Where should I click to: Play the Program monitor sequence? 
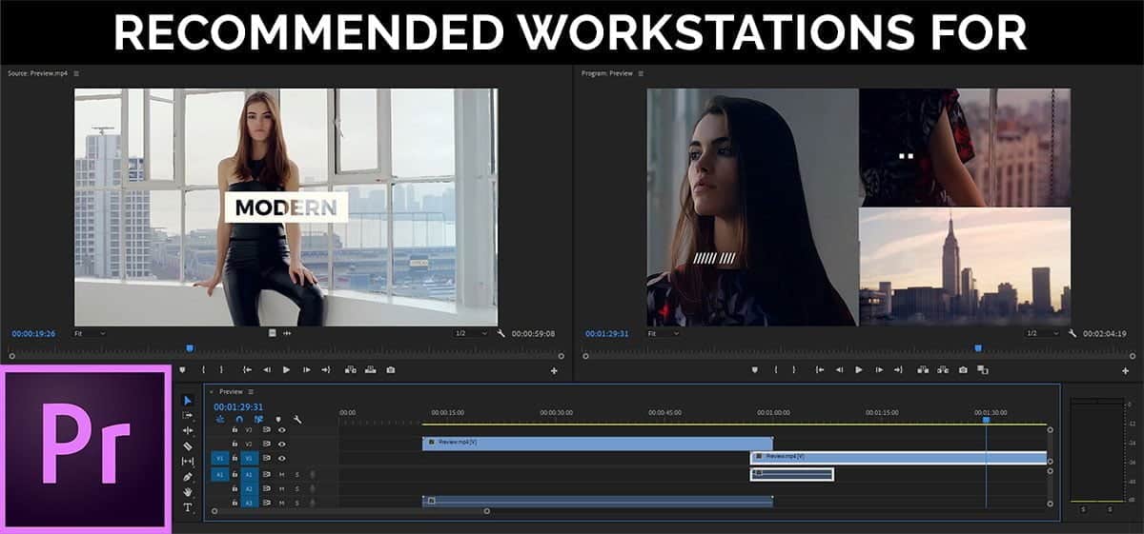pos(858,369)
